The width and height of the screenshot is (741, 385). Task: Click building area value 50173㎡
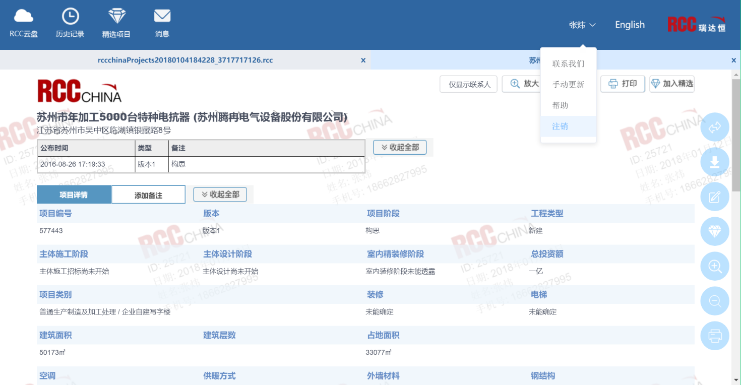(x=52, y=352)
